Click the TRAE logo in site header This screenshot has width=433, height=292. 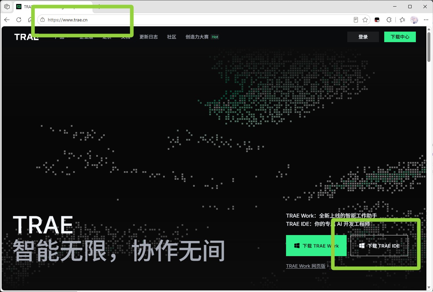click(x=26, y=37)
